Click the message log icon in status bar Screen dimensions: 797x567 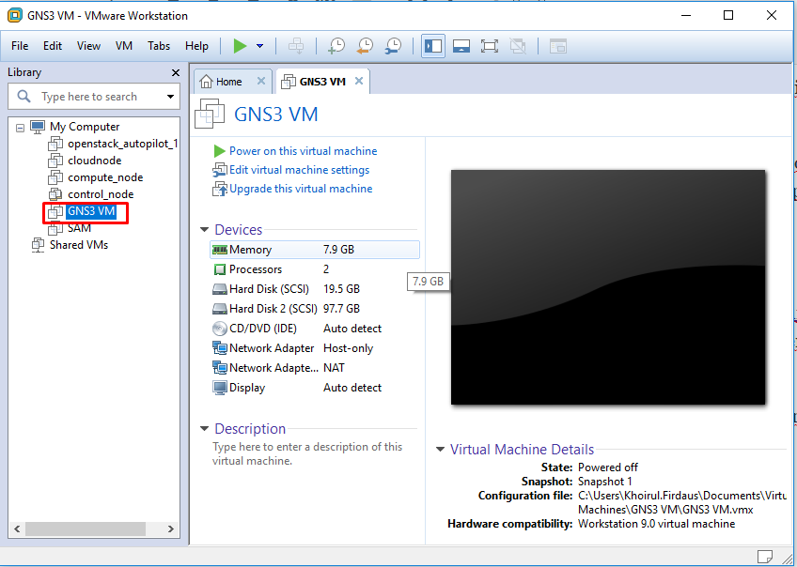(765, 557)
